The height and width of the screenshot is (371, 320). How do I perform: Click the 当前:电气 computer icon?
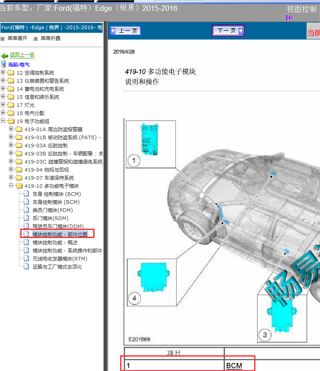4,64
